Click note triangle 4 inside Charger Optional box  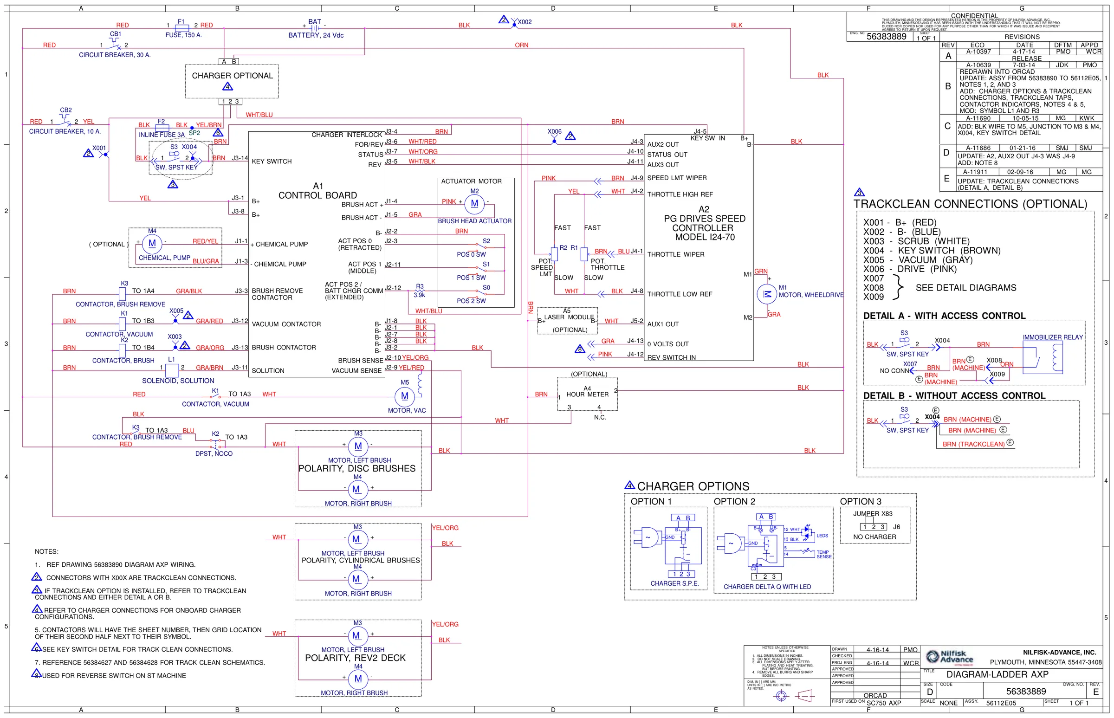227,86
